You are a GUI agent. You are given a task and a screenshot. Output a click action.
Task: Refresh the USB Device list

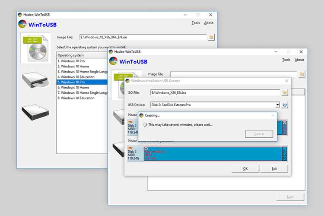pos(285,105)
